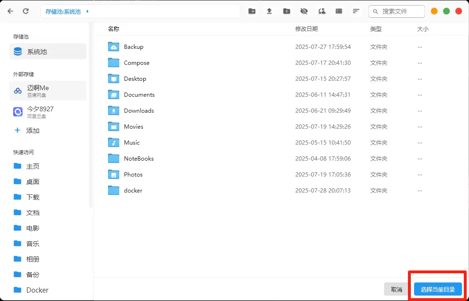Open the sort order options icon
The height and width of the screenshot is (301, 469).
(x=356, y=11)
